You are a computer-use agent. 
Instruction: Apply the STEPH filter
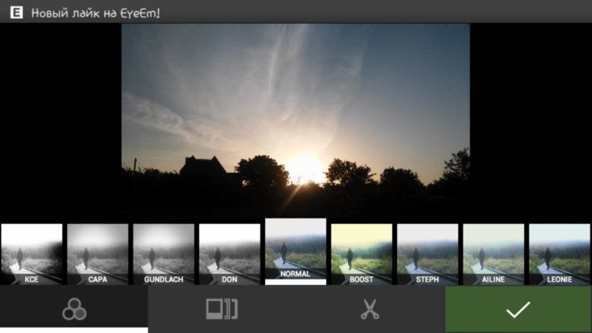tap(427, 254)
